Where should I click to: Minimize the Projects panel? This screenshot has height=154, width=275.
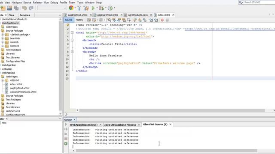point(60,15)
